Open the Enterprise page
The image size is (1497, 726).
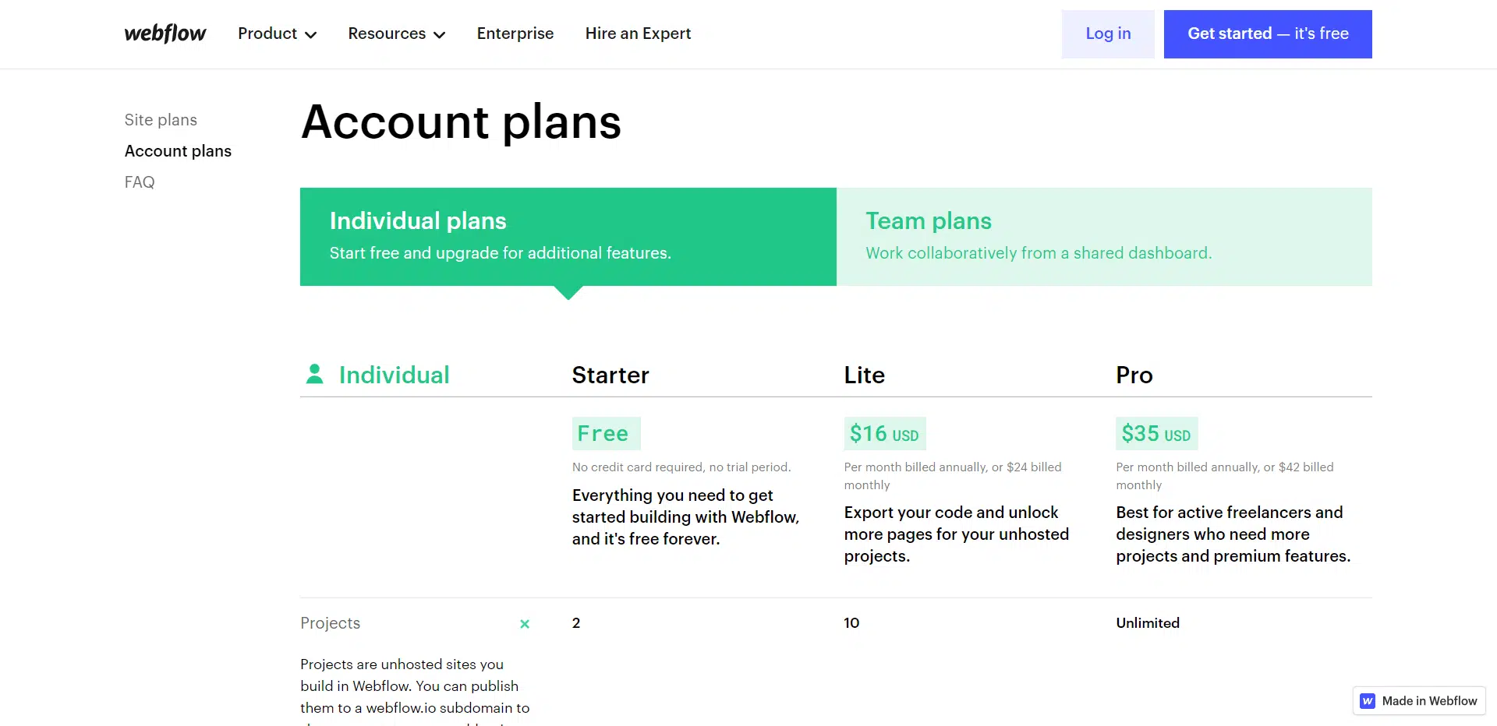515,33
